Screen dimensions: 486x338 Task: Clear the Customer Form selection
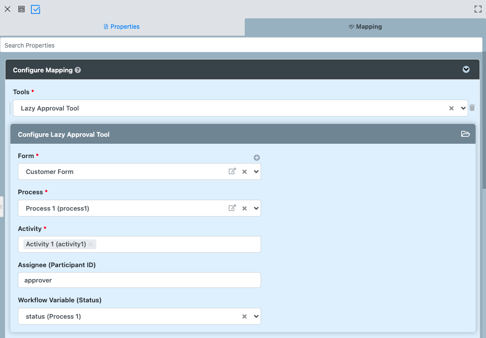[x=245, y=172]
